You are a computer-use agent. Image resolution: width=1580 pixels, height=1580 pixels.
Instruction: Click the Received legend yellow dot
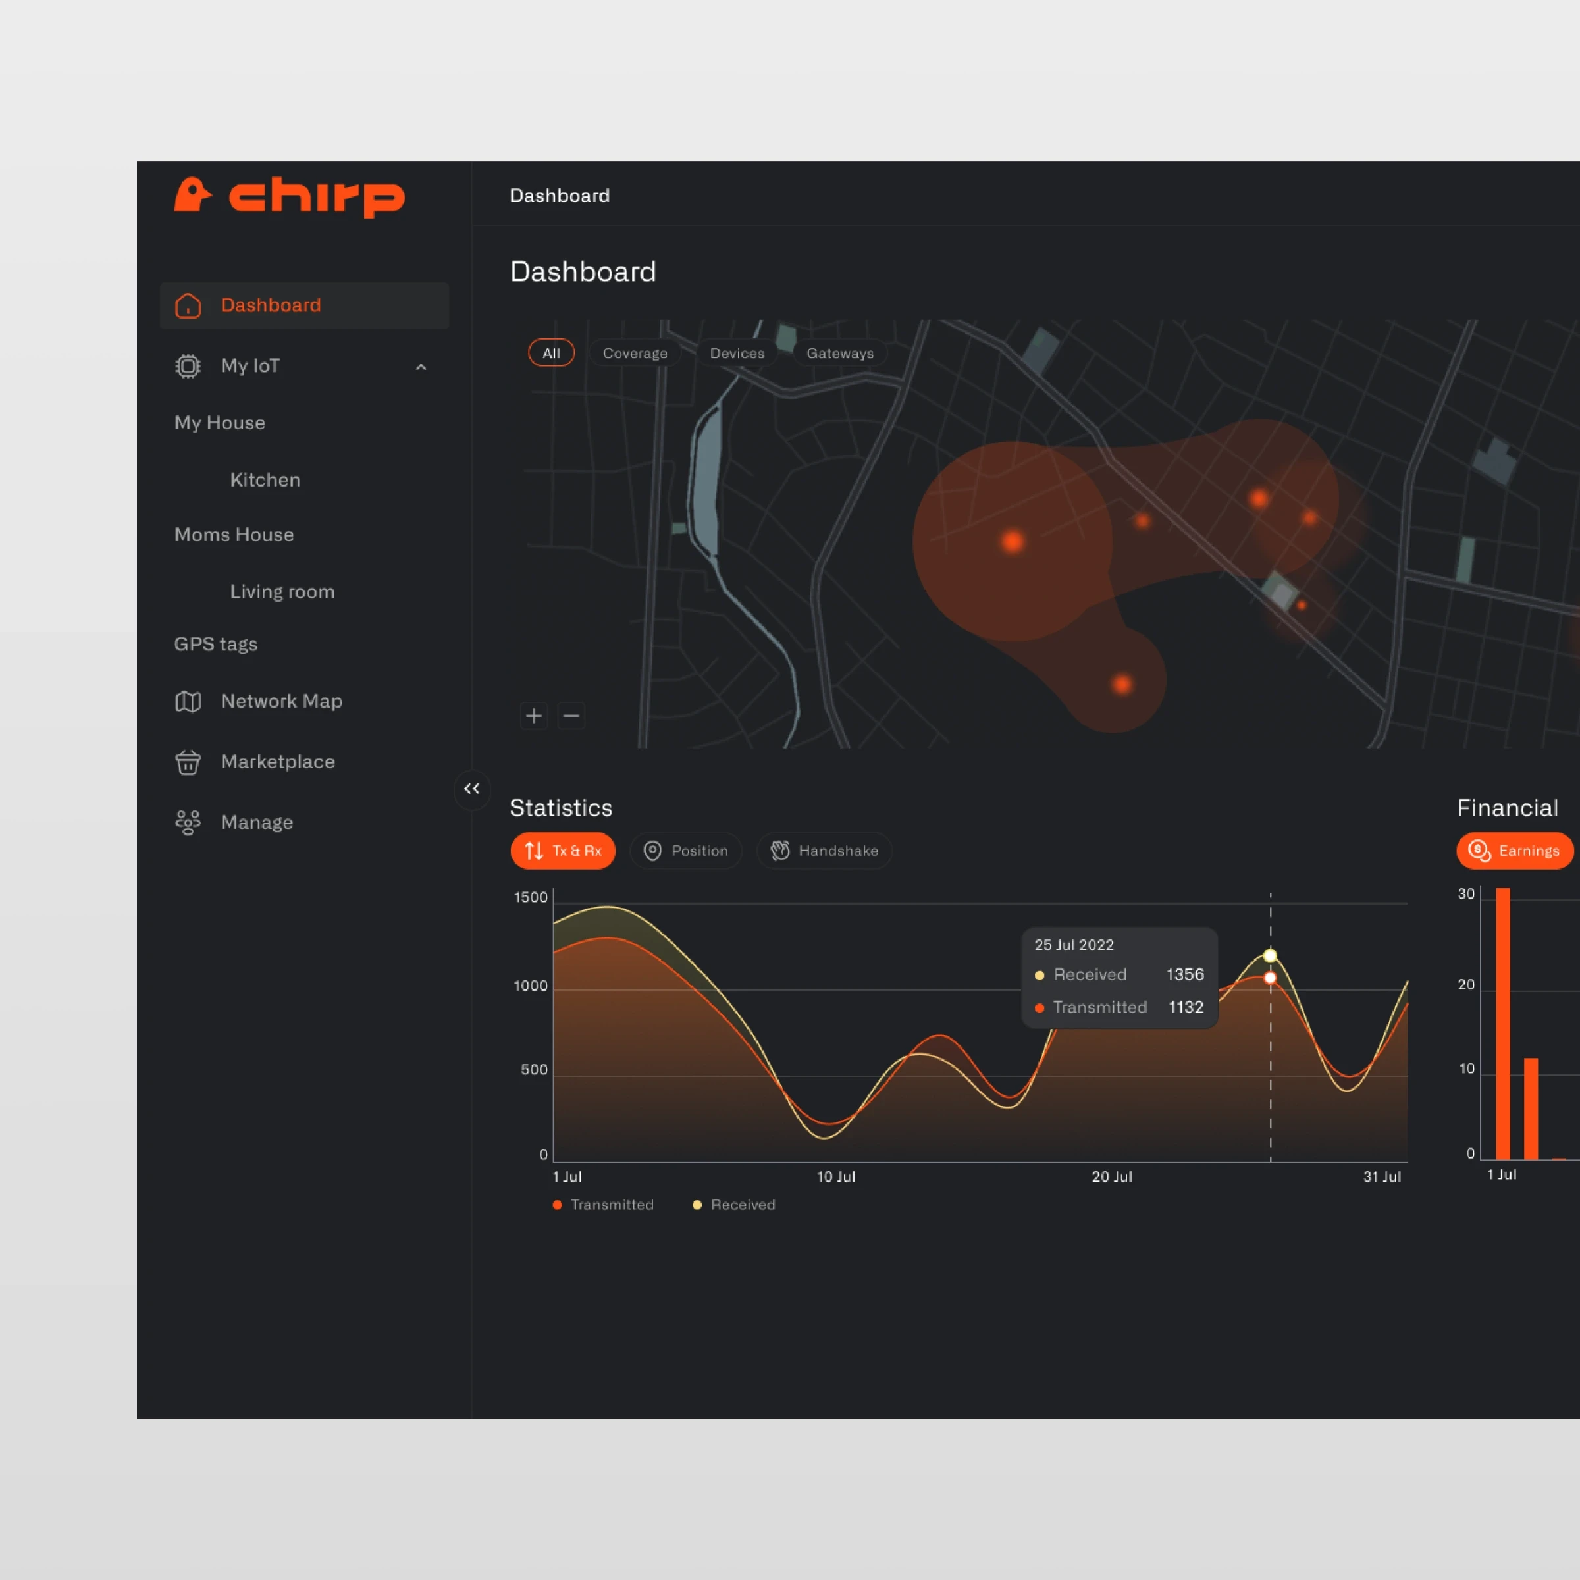(x=697, y=1205)
